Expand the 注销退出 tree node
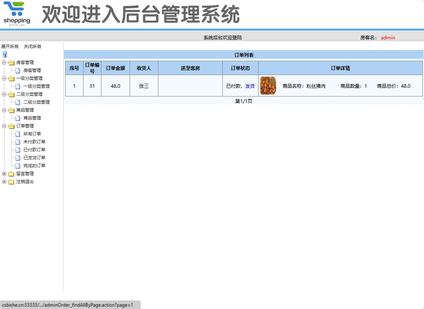424x309 pixels. click(x=3, y=182)
